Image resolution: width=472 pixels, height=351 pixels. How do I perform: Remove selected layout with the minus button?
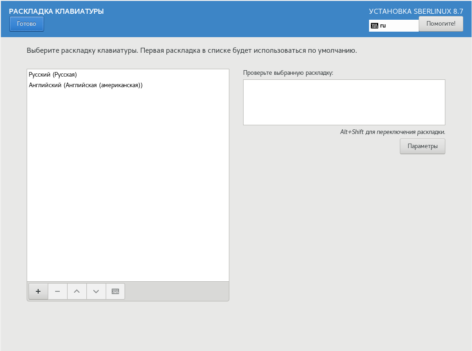(57, 291)
